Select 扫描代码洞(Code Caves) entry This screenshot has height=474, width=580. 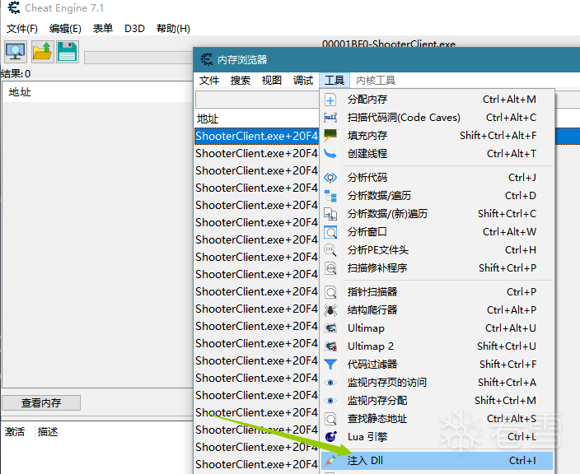click(x=437, y=118)
